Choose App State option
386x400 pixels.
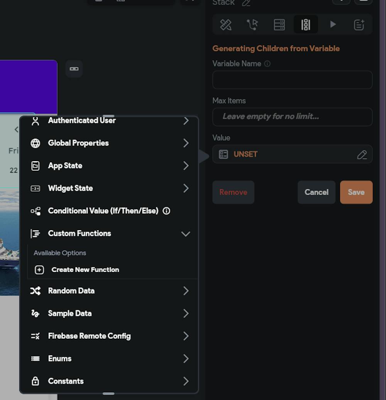tap(109, 166)
